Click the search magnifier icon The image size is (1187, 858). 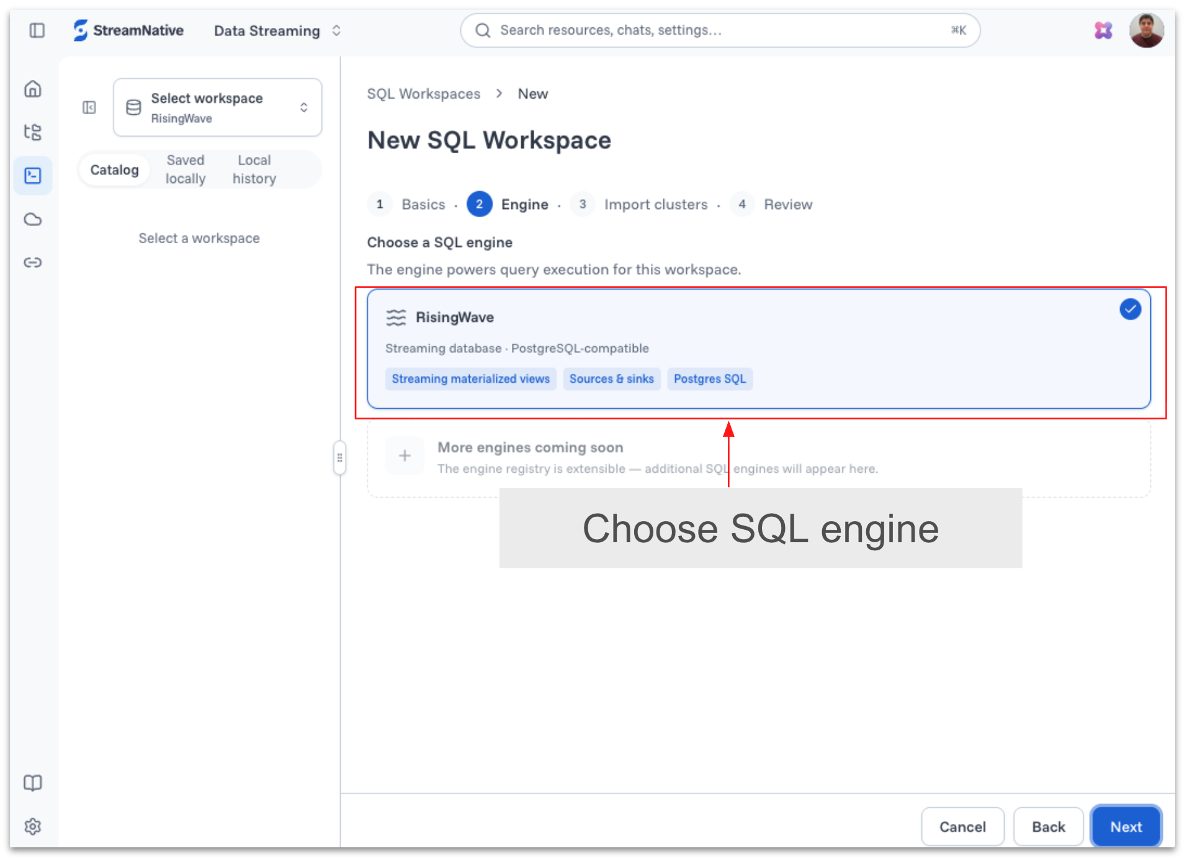pos(483,30)
